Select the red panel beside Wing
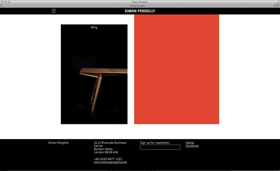Screen dimensions: 280x171 (177, 69)
